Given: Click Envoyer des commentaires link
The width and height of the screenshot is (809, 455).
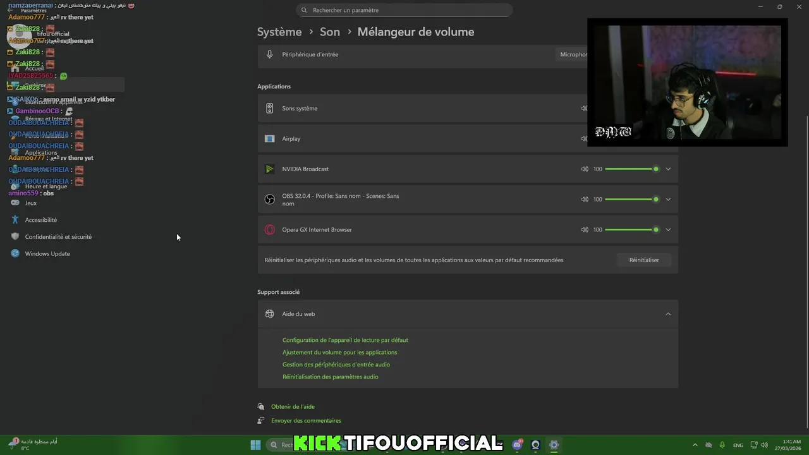Looking at the screenshot, I should coord(306,420).
